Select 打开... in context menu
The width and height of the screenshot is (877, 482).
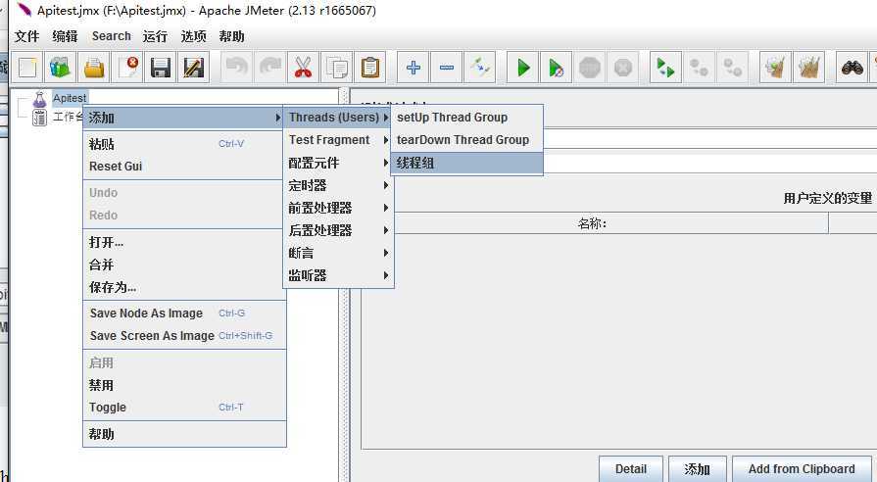[184, 242]
